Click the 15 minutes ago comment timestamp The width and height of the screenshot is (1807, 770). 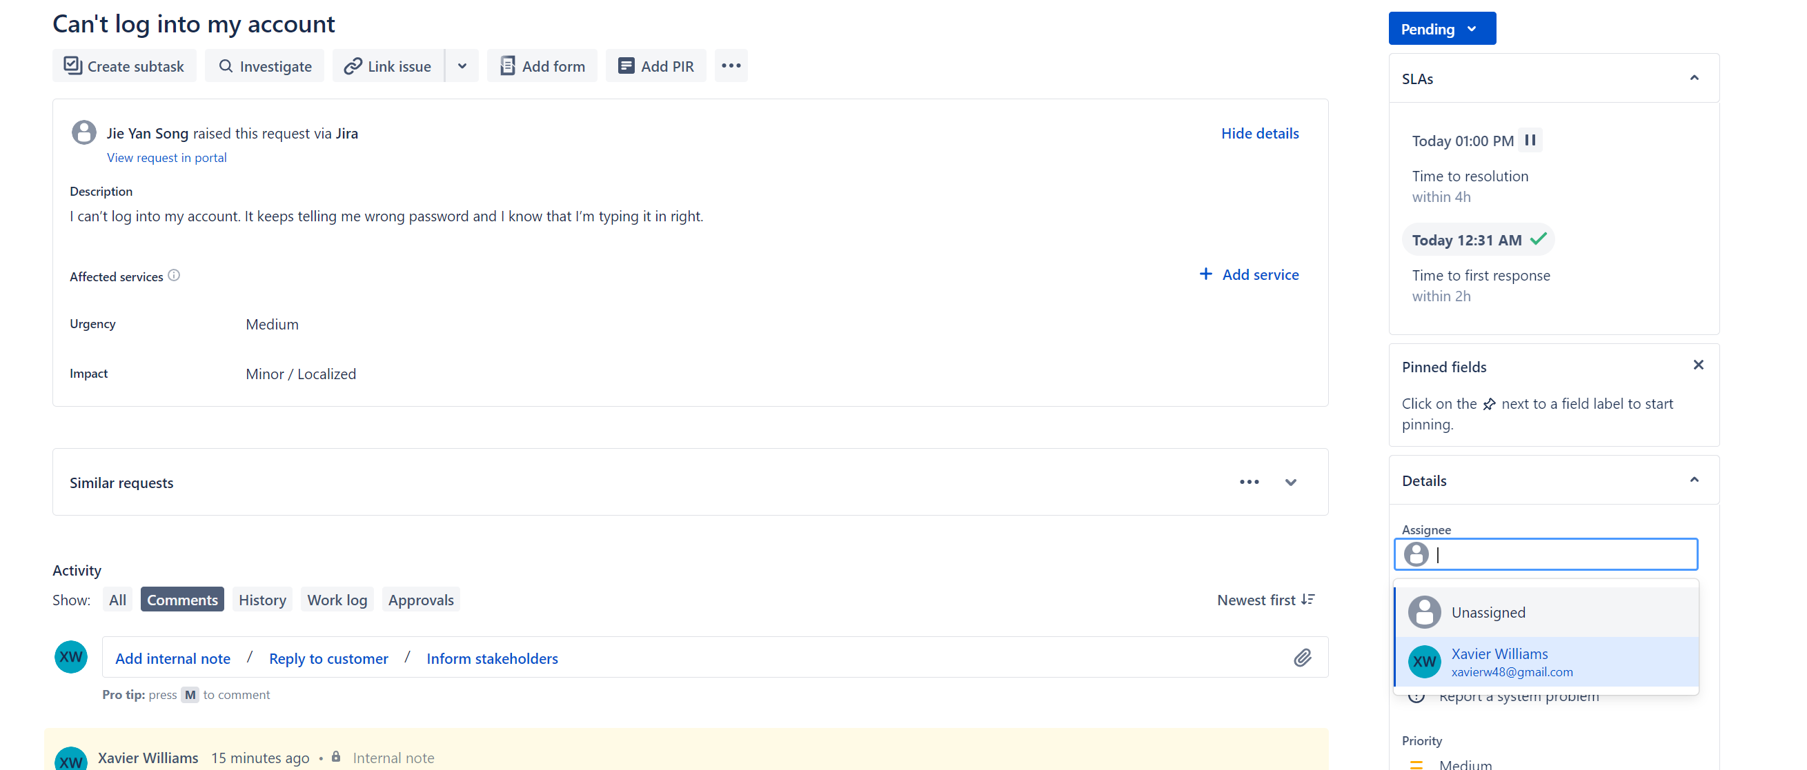260,758
